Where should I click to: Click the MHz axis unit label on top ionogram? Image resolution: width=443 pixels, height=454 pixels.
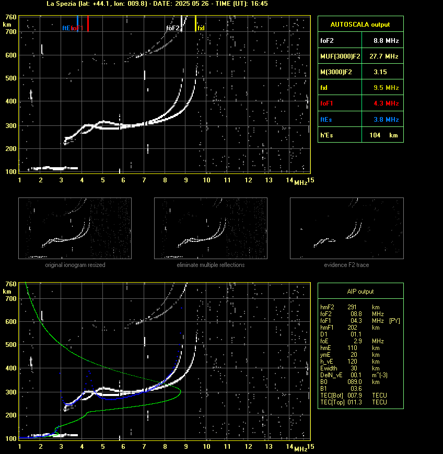click(300, 183)
